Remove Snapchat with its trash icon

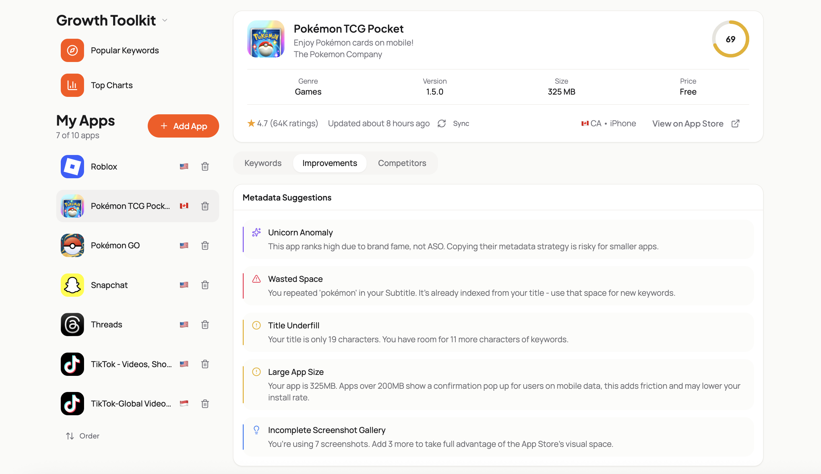coord(205,285)
